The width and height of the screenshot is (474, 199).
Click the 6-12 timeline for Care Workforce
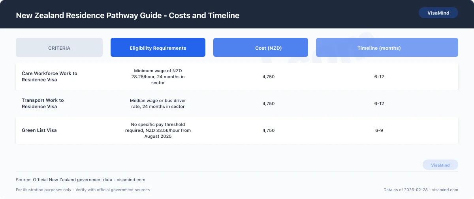[379, 77]
